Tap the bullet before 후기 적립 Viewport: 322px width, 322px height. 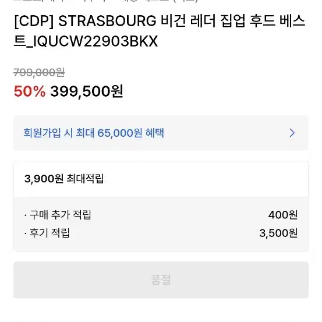26,233
